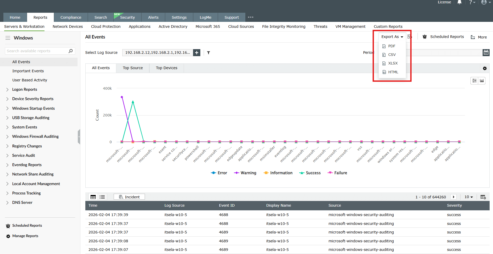Open the help question mark menu

pos(472,2)
